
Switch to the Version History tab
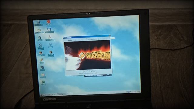[x=104, y=39]
